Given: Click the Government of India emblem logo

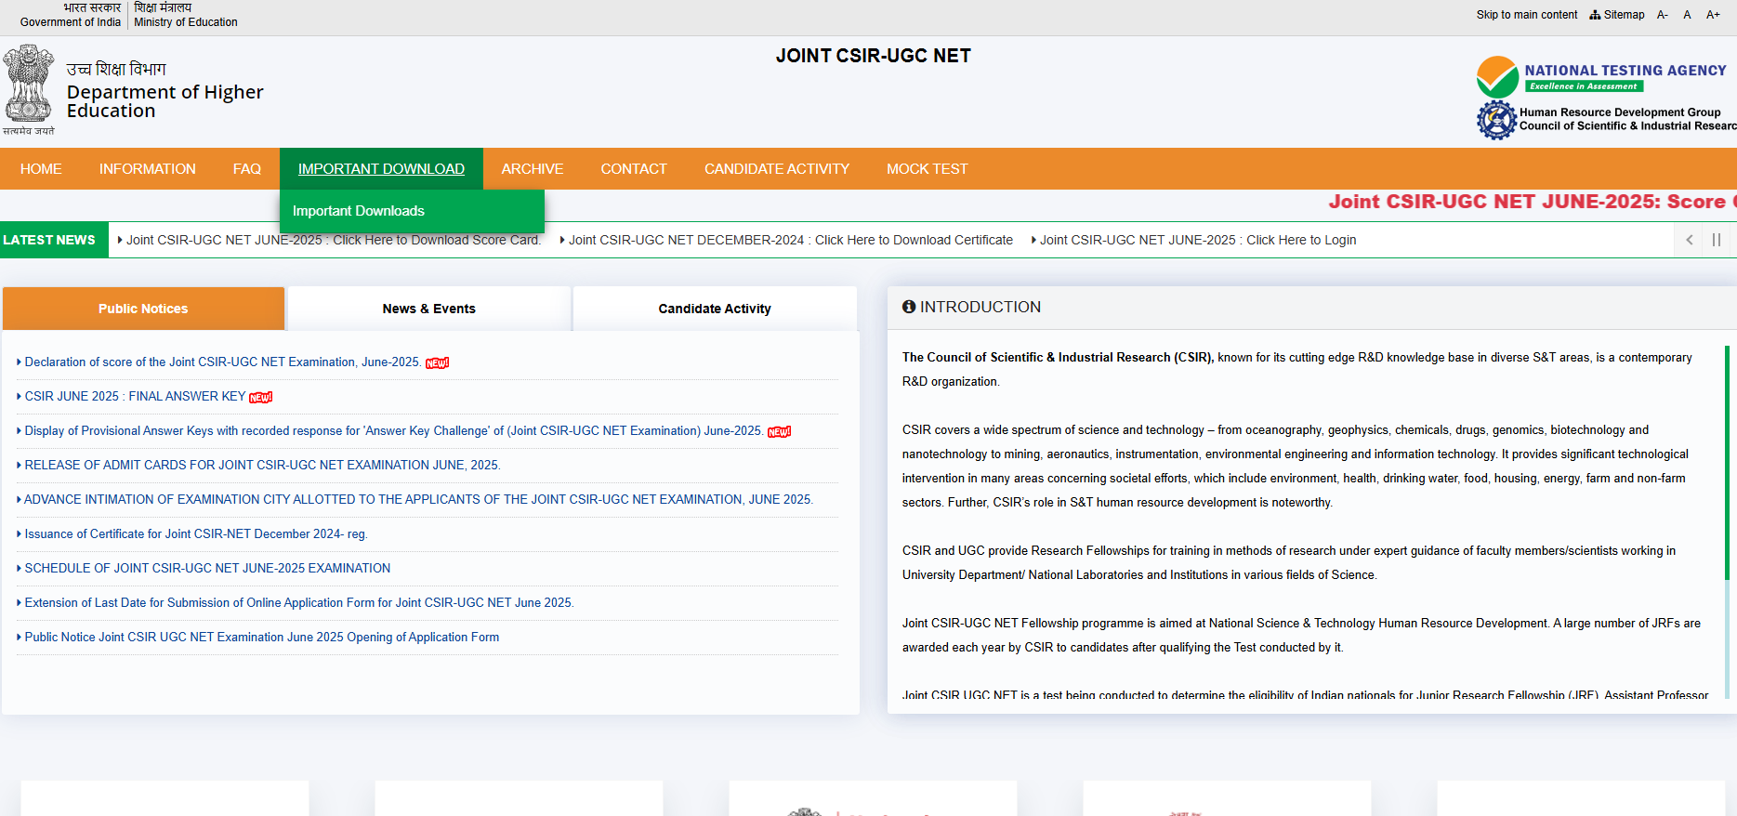Looking at the screenshot, I should point(29,86).
